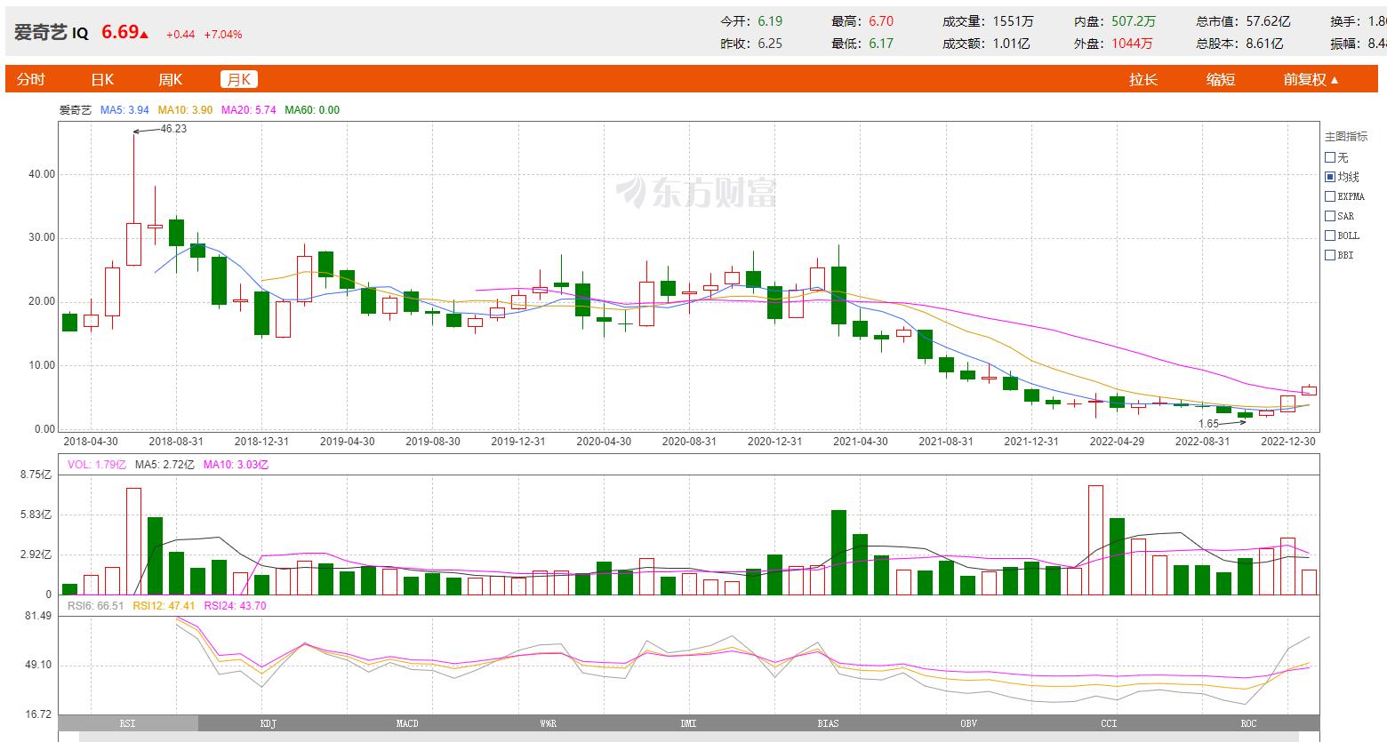Screen dimensions: 1387x742
Task: Turn on the BOLL bands checkbox
Action: 1330,235
